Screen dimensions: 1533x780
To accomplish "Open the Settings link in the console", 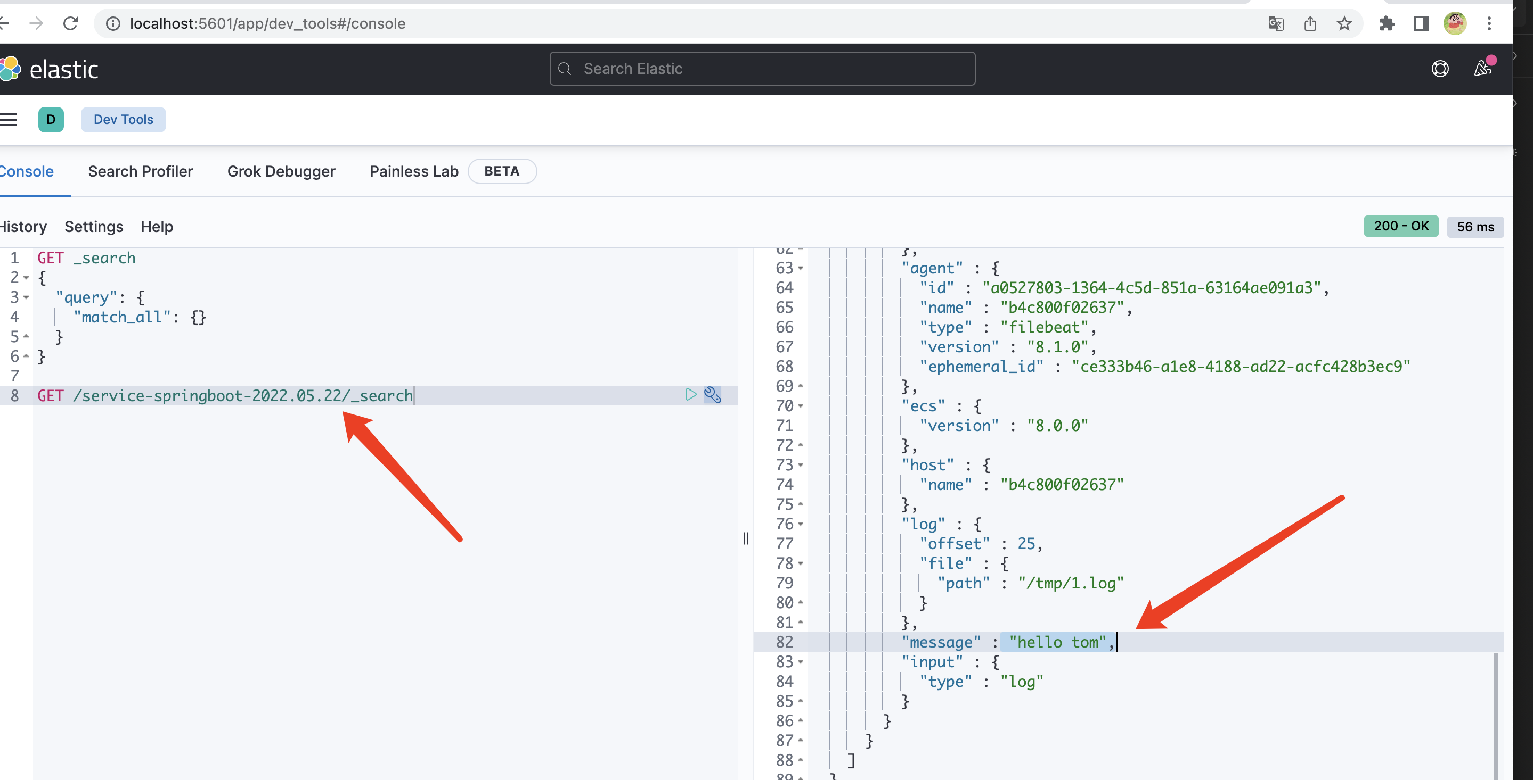I will (93, 227).
